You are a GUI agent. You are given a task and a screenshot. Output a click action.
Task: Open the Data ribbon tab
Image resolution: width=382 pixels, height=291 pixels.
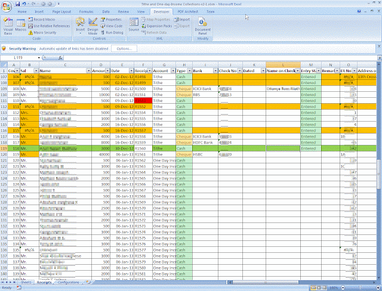[106, 11]
